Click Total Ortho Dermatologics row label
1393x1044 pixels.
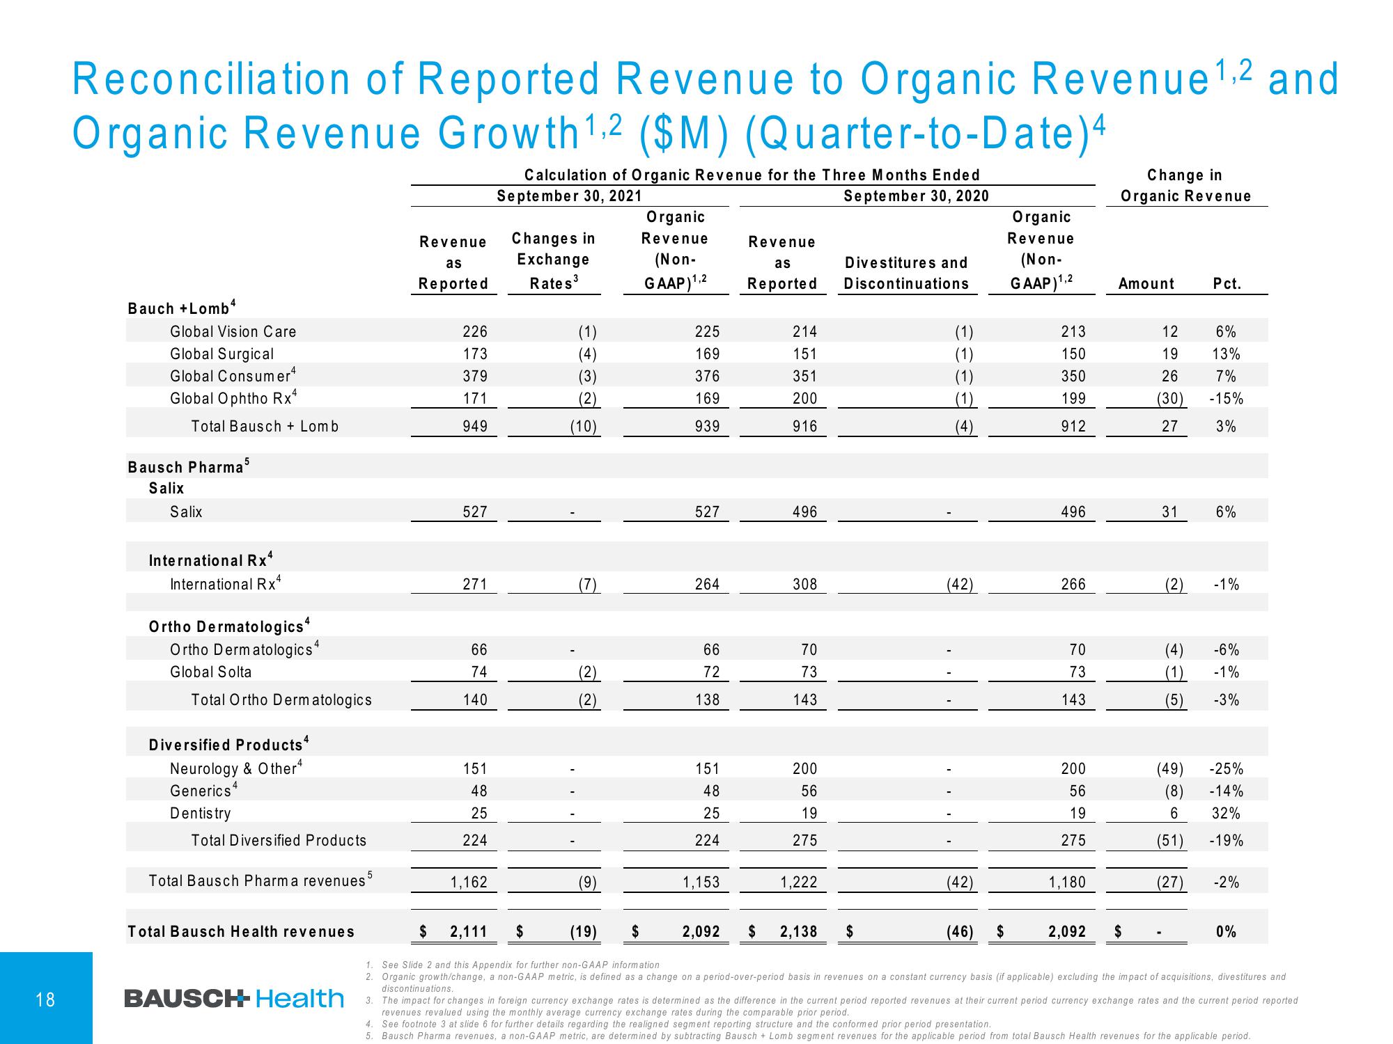click(281, 700)
